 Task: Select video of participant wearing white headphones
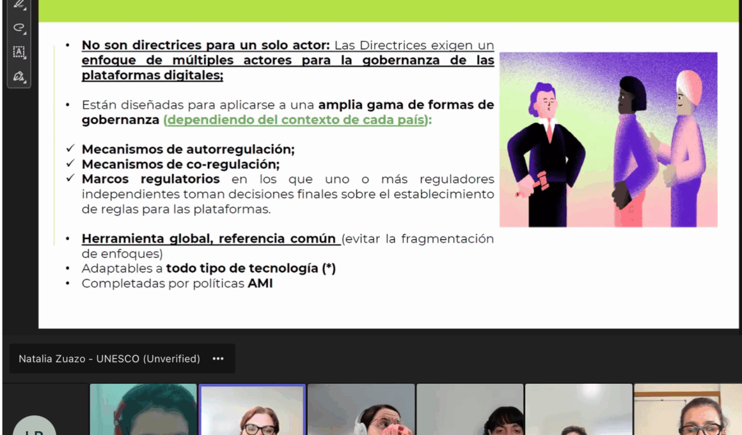click(361, 409)
